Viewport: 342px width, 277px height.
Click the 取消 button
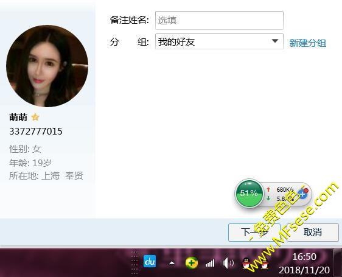(x=313, y=233)
